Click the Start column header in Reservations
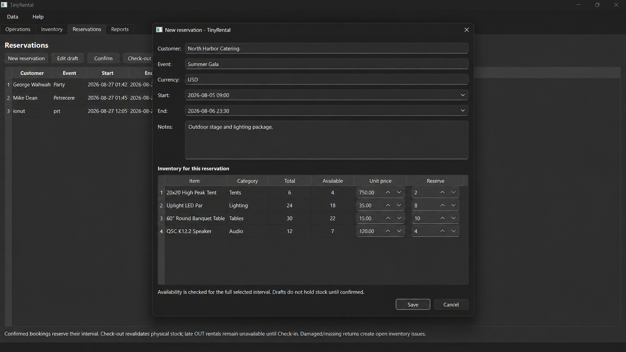626x352 pixels. (x=107, y=73)
